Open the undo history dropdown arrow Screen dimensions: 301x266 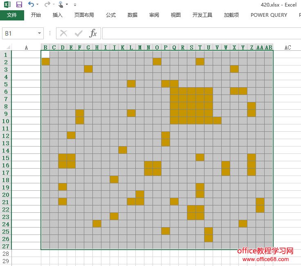[38, 4]
